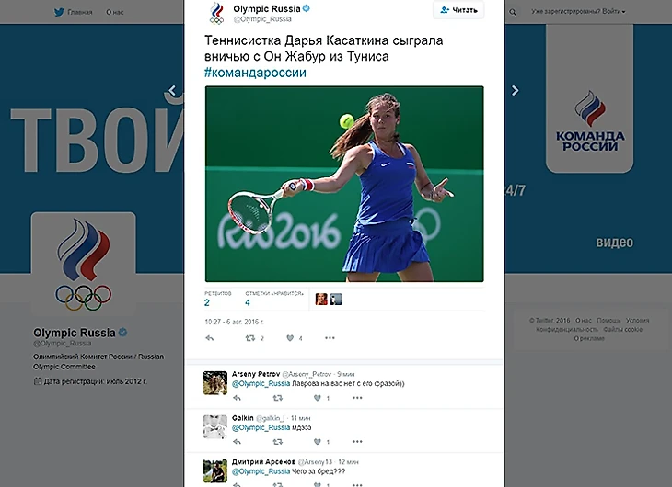
Task: Like the main Olympic Russia tweet
Action: click(x=290, y=338)
